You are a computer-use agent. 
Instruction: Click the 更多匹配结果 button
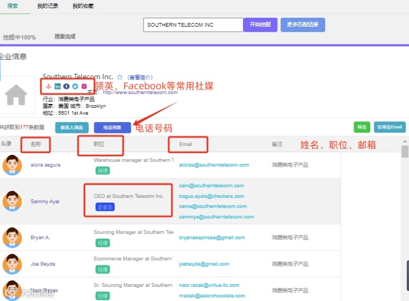click(x=303, y=25)
